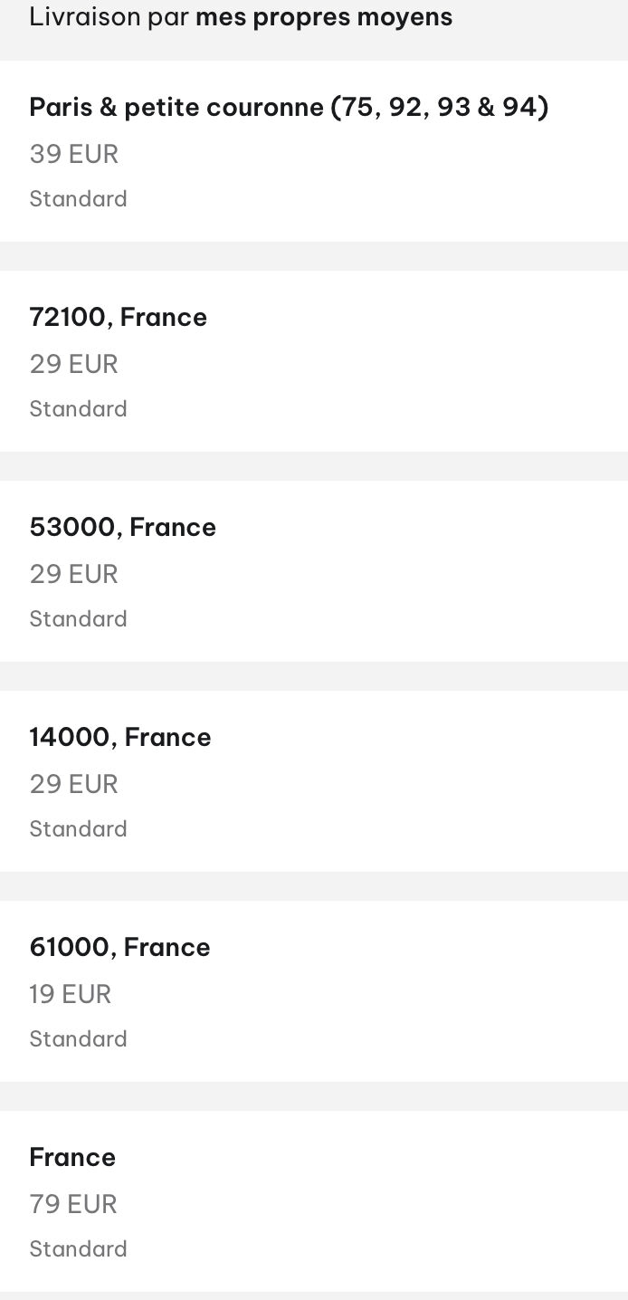The height and width of the screenshot is (1300, 628).
Task: Click the 19 EUR price label
Action: point(71,994)
